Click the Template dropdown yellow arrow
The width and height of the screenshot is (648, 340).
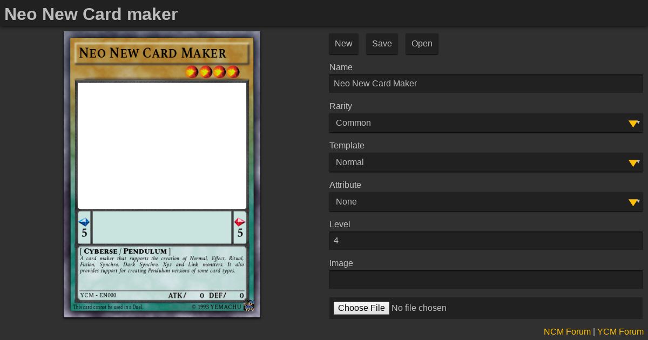tap(633, 163)
